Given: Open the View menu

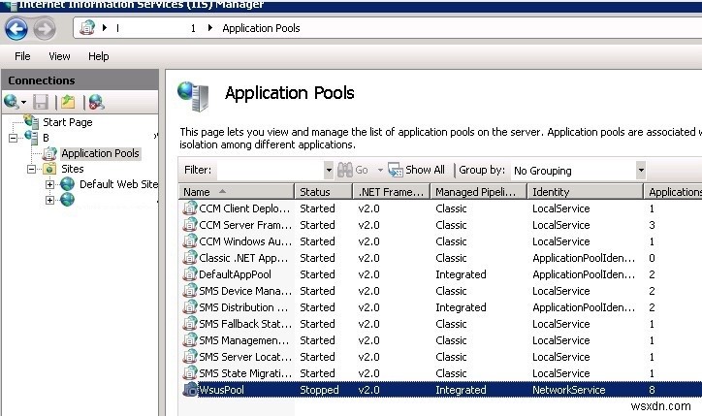Looking at the screenshot, I should [59, 56].
